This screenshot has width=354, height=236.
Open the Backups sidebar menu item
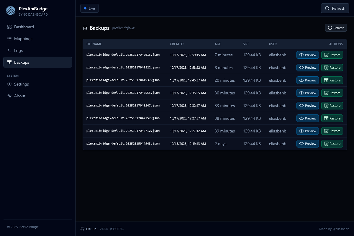click(37, 62)
